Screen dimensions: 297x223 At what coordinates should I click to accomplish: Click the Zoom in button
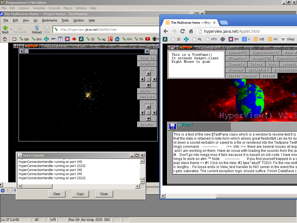pyautogui.click(x=147, y=58)
